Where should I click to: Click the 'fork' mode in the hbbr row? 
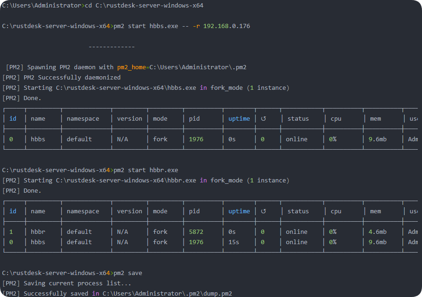(x=160, y=232)
